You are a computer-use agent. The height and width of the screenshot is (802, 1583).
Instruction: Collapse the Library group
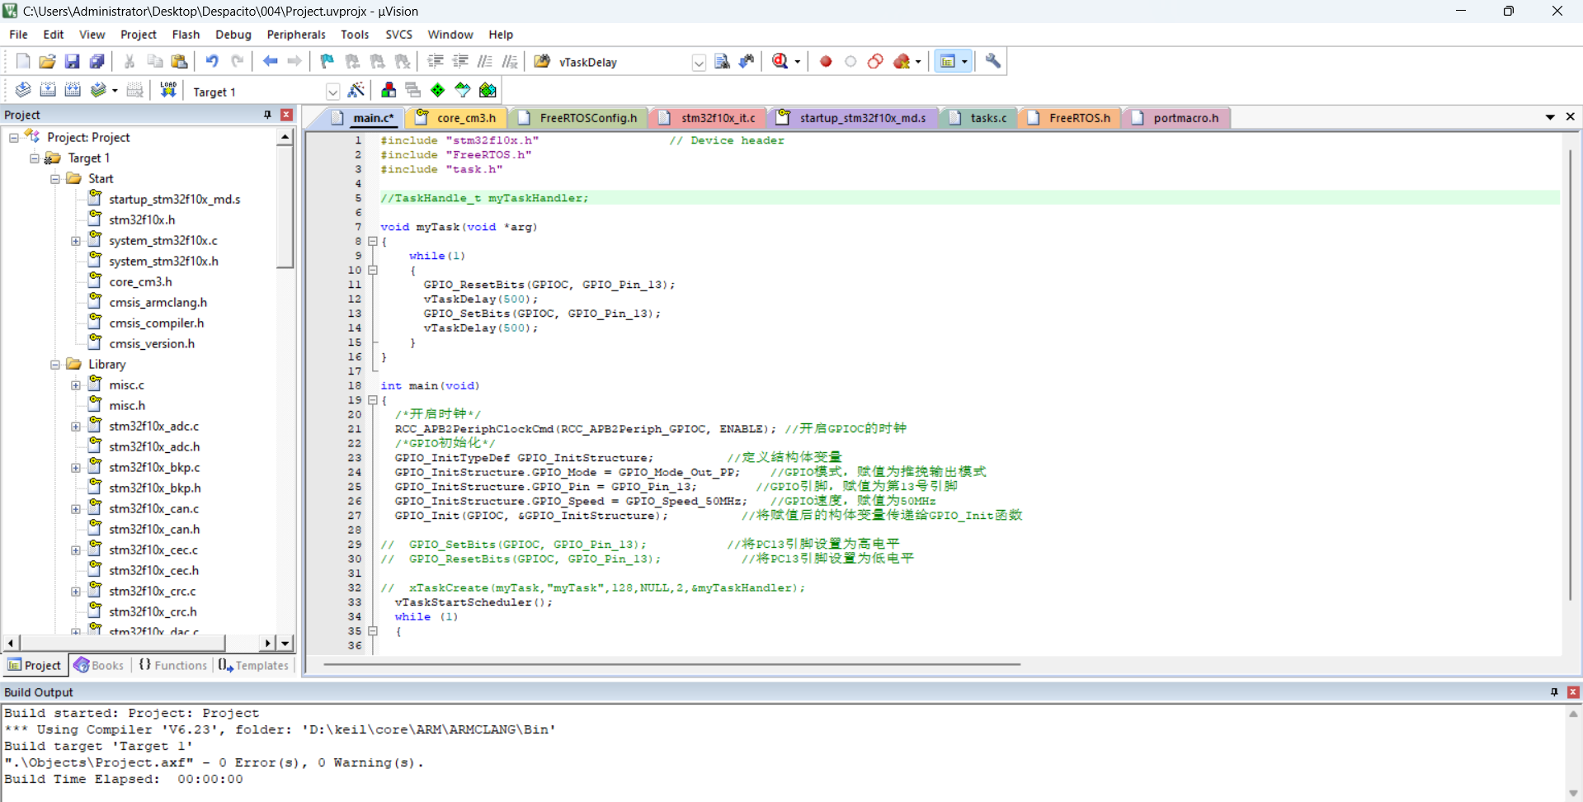click(55, 365)
